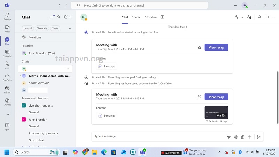Open the Calendar app
This screenshot has height=157, width=279.
coord(7,53)
